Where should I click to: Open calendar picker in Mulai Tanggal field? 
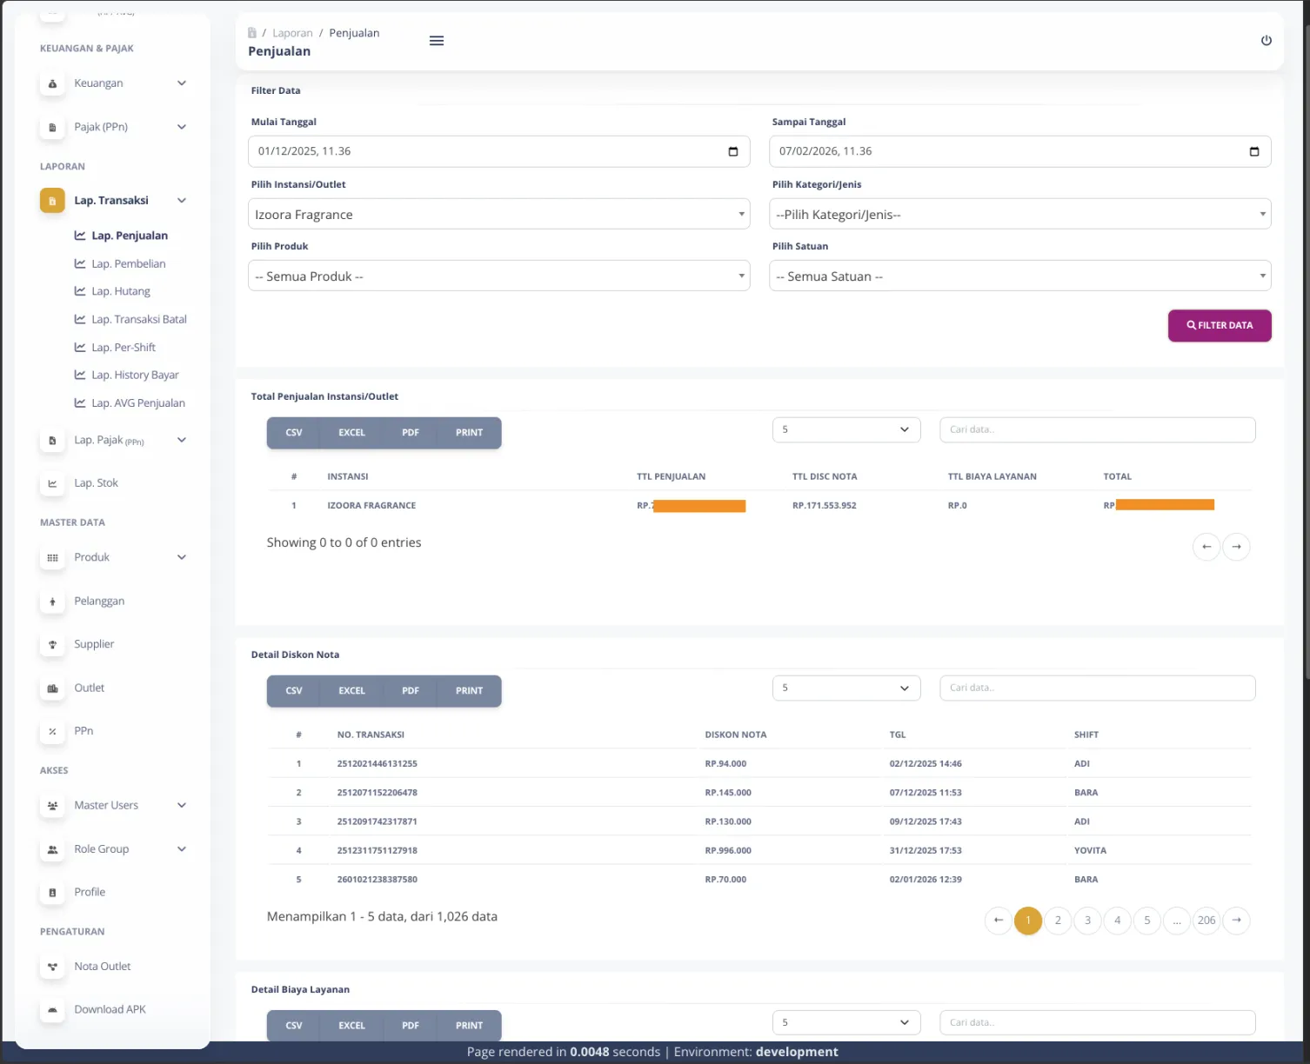click(x=732, y=151)
